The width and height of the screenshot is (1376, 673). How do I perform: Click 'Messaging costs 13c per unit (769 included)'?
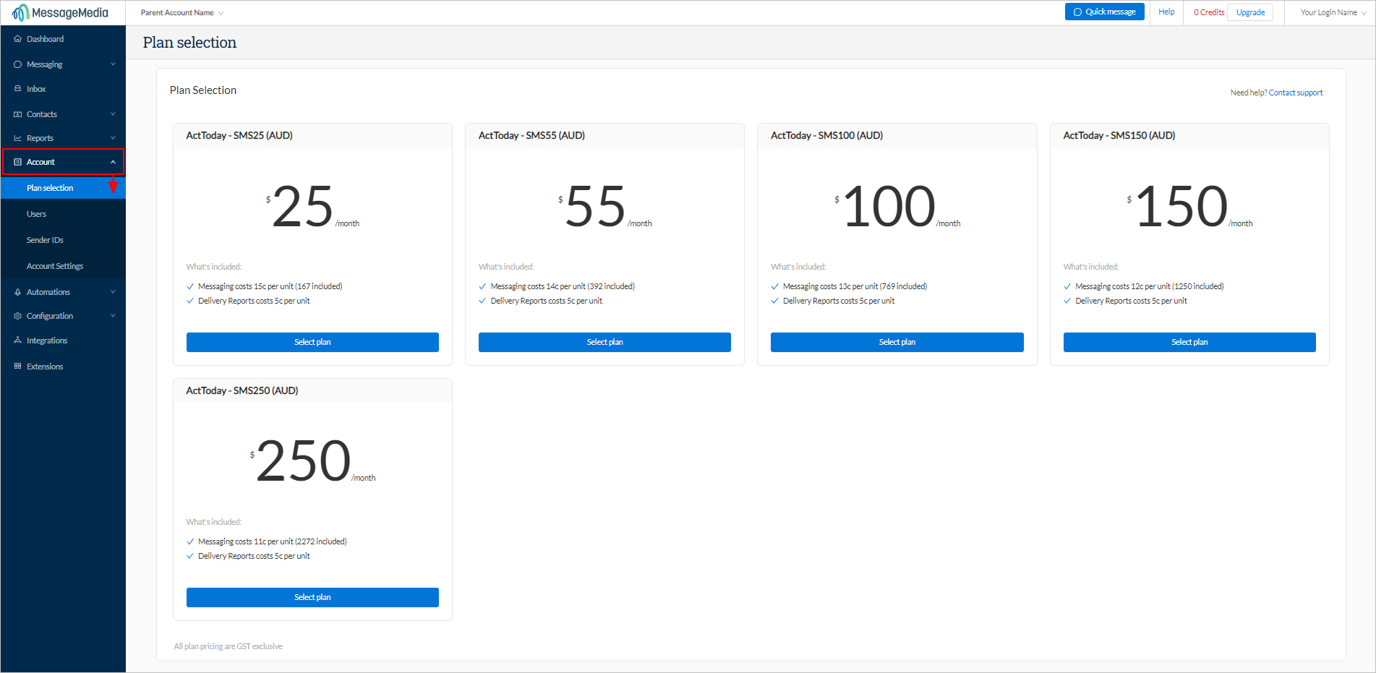click(x=855, y=286)
